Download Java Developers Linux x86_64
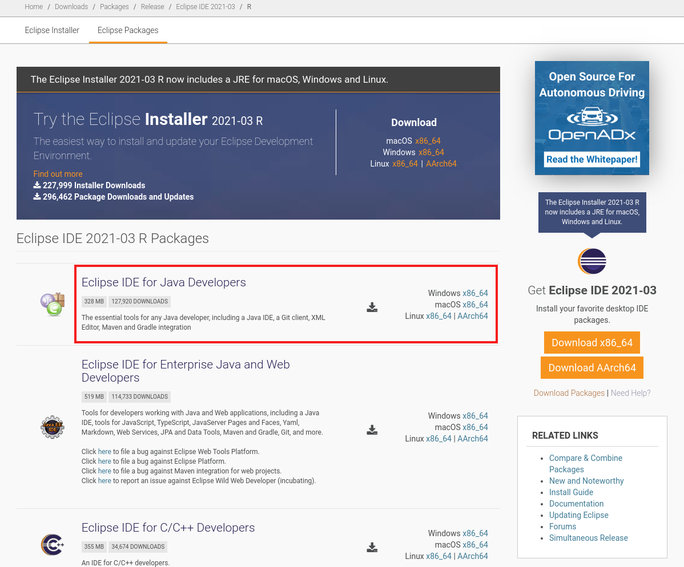Screen dimensions: 684x567 pos(439,315)
